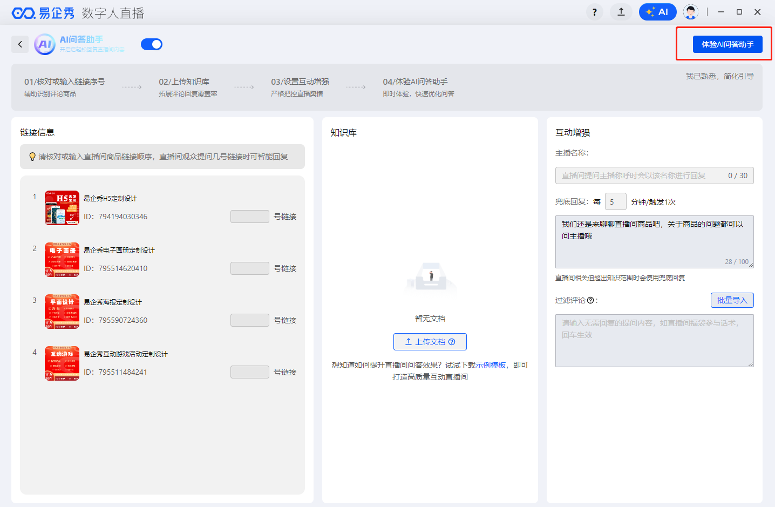Image resolution: width=775 pixels, height=507 pixels.
Task: Click the 易企秀 logo
Action: [x=43, y=13]
